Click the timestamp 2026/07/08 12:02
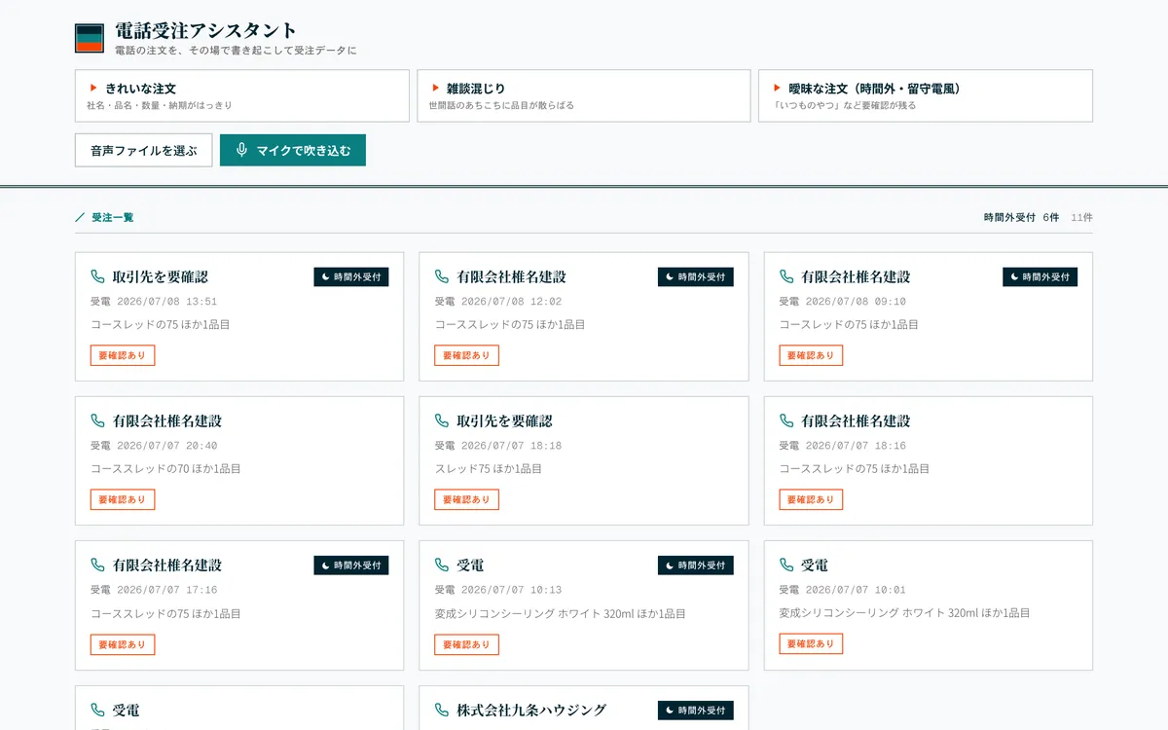 tap(511, 302)
